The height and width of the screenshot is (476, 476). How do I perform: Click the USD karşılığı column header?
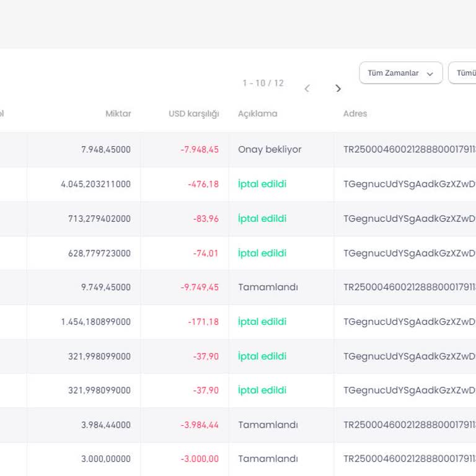coord(193,114)
